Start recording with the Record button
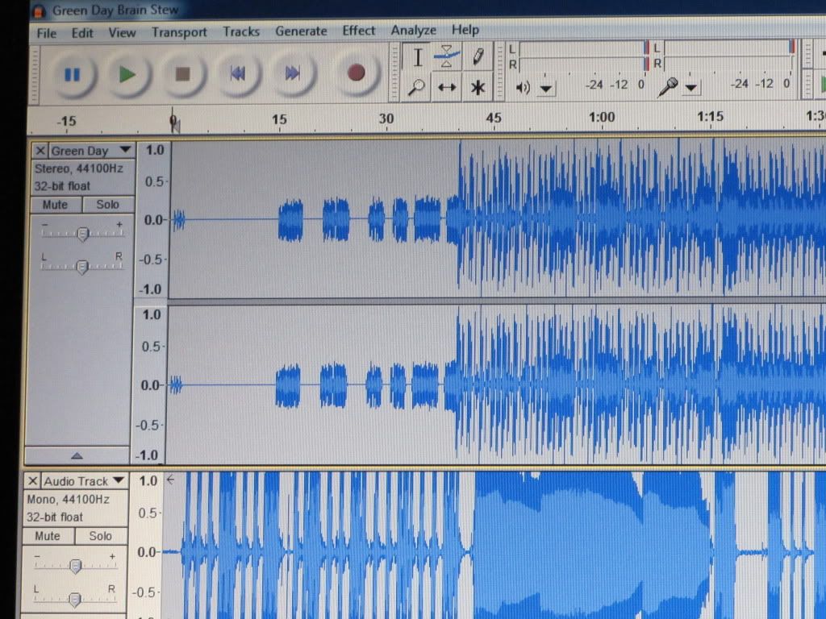Image resolution: width=826 pixels, height=619 pixels. pos(356,73)
